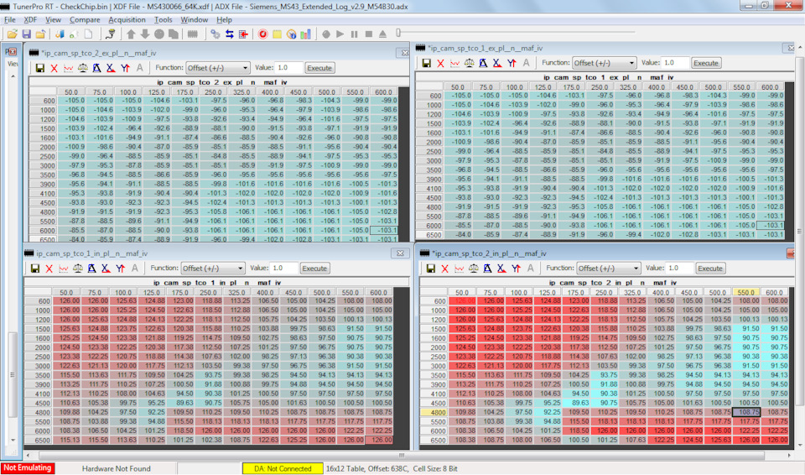Click Execute in tco_1_ex table window
Screen dimensions: 805x475
point(706,63)
